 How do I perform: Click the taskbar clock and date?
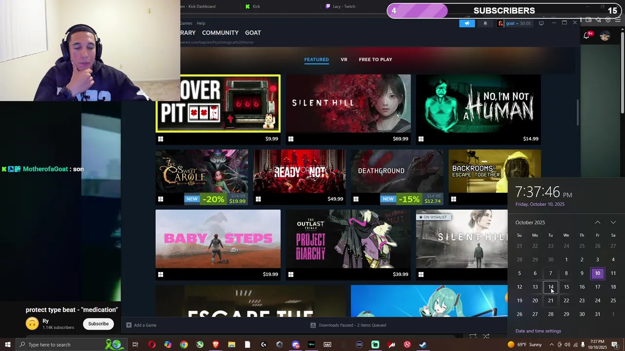(x=597, y=345)
